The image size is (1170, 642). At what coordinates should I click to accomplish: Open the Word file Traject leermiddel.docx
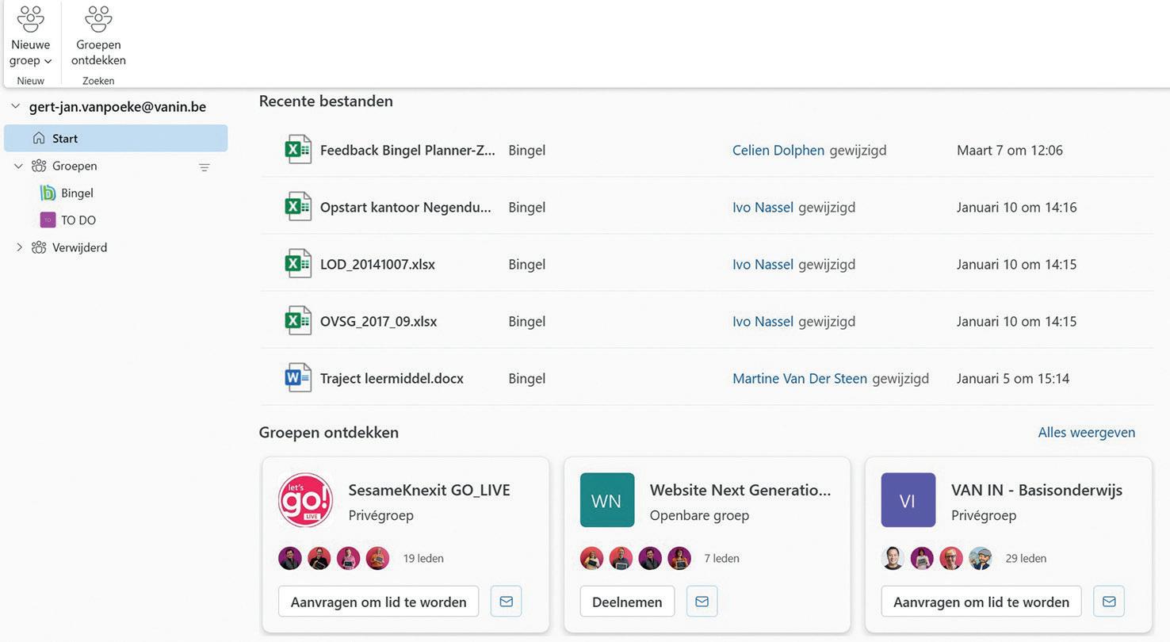(392, 379)
